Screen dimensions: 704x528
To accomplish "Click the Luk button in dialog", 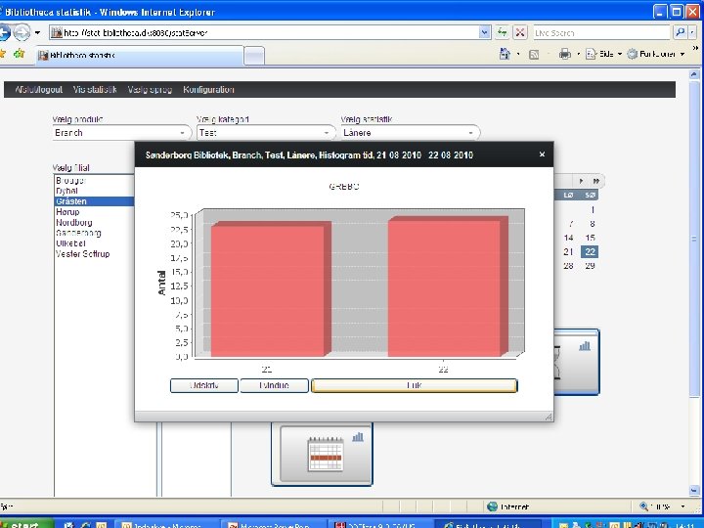I will (x=414, y=385).
